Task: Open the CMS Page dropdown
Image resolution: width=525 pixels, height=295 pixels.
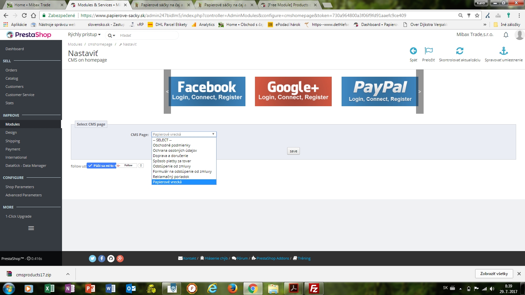Action: pyautogui.click(x=184, y=134)
